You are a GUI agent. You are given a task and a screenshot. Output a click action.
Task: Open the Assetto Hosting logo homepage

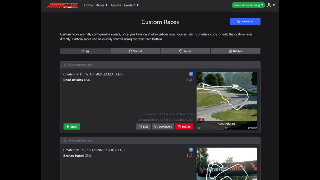click(x=62, y=6)
